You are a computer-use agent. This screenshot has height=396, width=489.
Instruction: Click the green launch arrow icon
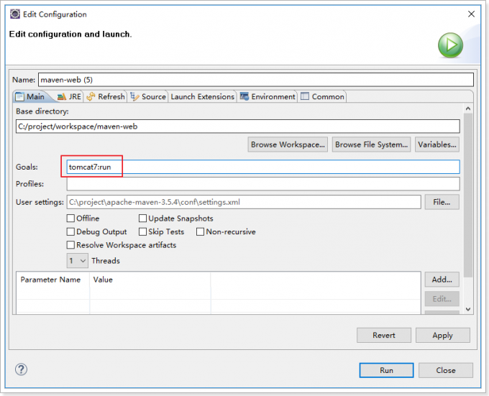click(x=450, y=46)
